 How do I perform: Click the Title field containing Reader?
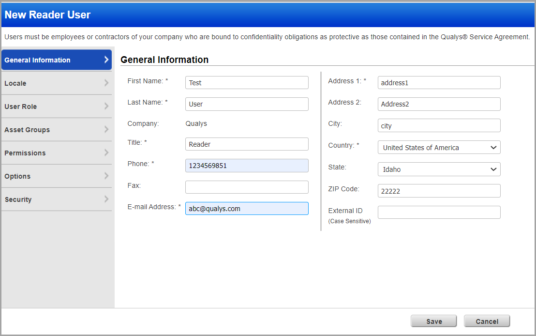[x=247, y=144]
